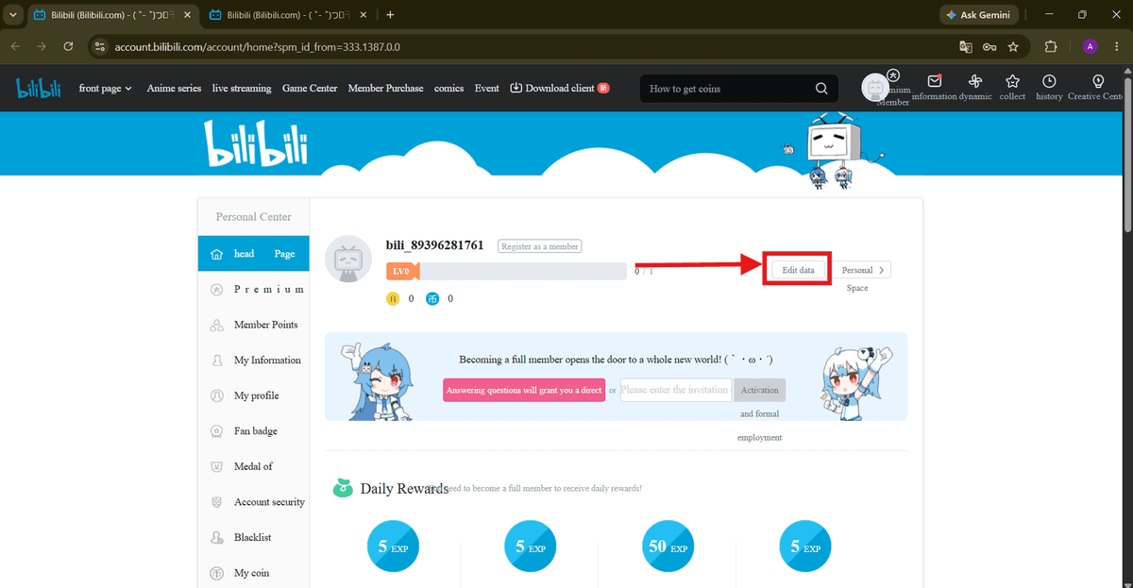
Task: Click the Edit data button
Action: pyautogui.click(x=799, y=270)
